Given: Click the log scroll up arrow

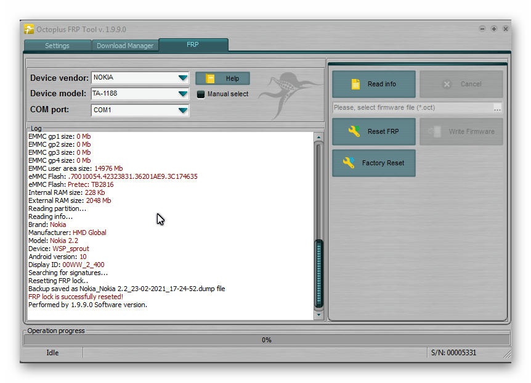Looking at the screenshot, I should [x=318, y=137].
